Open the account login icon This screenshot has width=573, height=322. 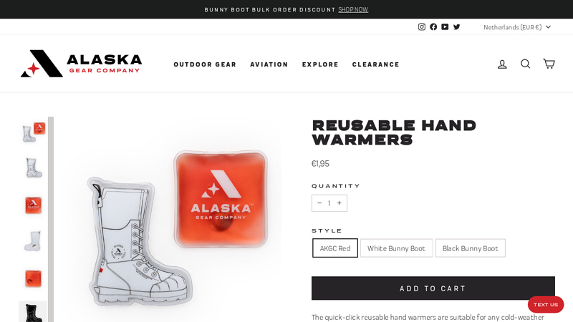(x=502, y=64)
